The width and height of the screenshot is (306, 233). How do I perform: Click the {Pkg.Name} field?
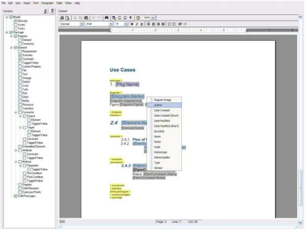pyautogui.click(x=127, y=84)
